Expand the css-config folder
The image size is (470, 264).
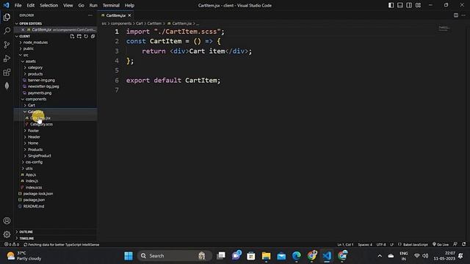[34, 162]
